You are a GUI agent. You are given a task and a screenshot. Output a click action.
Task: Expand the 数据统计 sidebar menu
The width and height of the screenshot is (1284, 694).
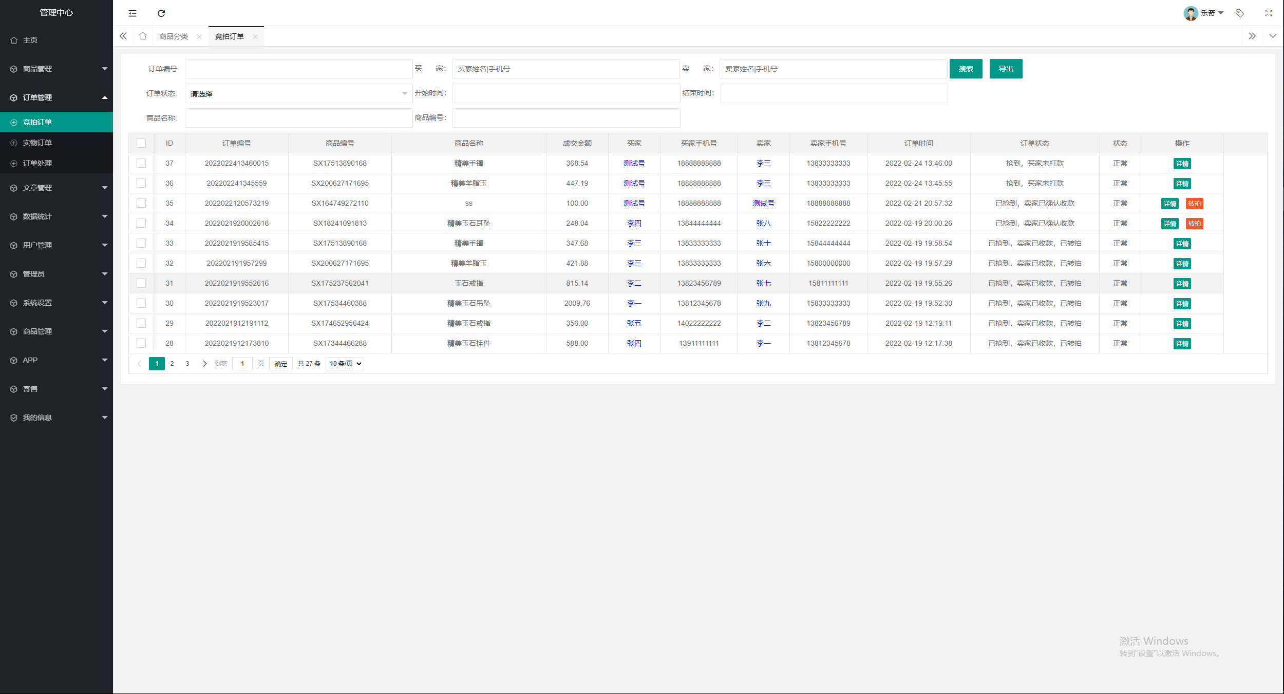point(56,216)
